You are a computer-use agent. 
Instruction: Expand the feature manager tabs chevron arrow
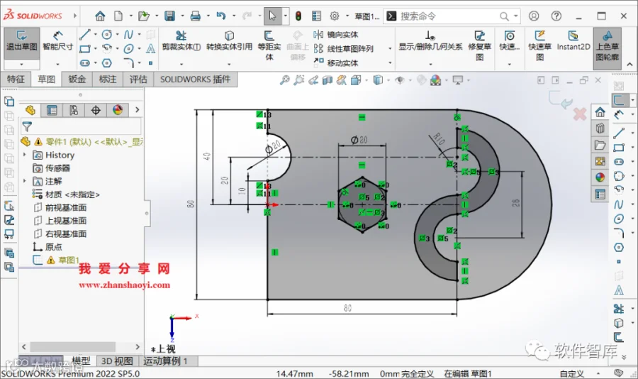pyautogui.click(x=137, y=110)
